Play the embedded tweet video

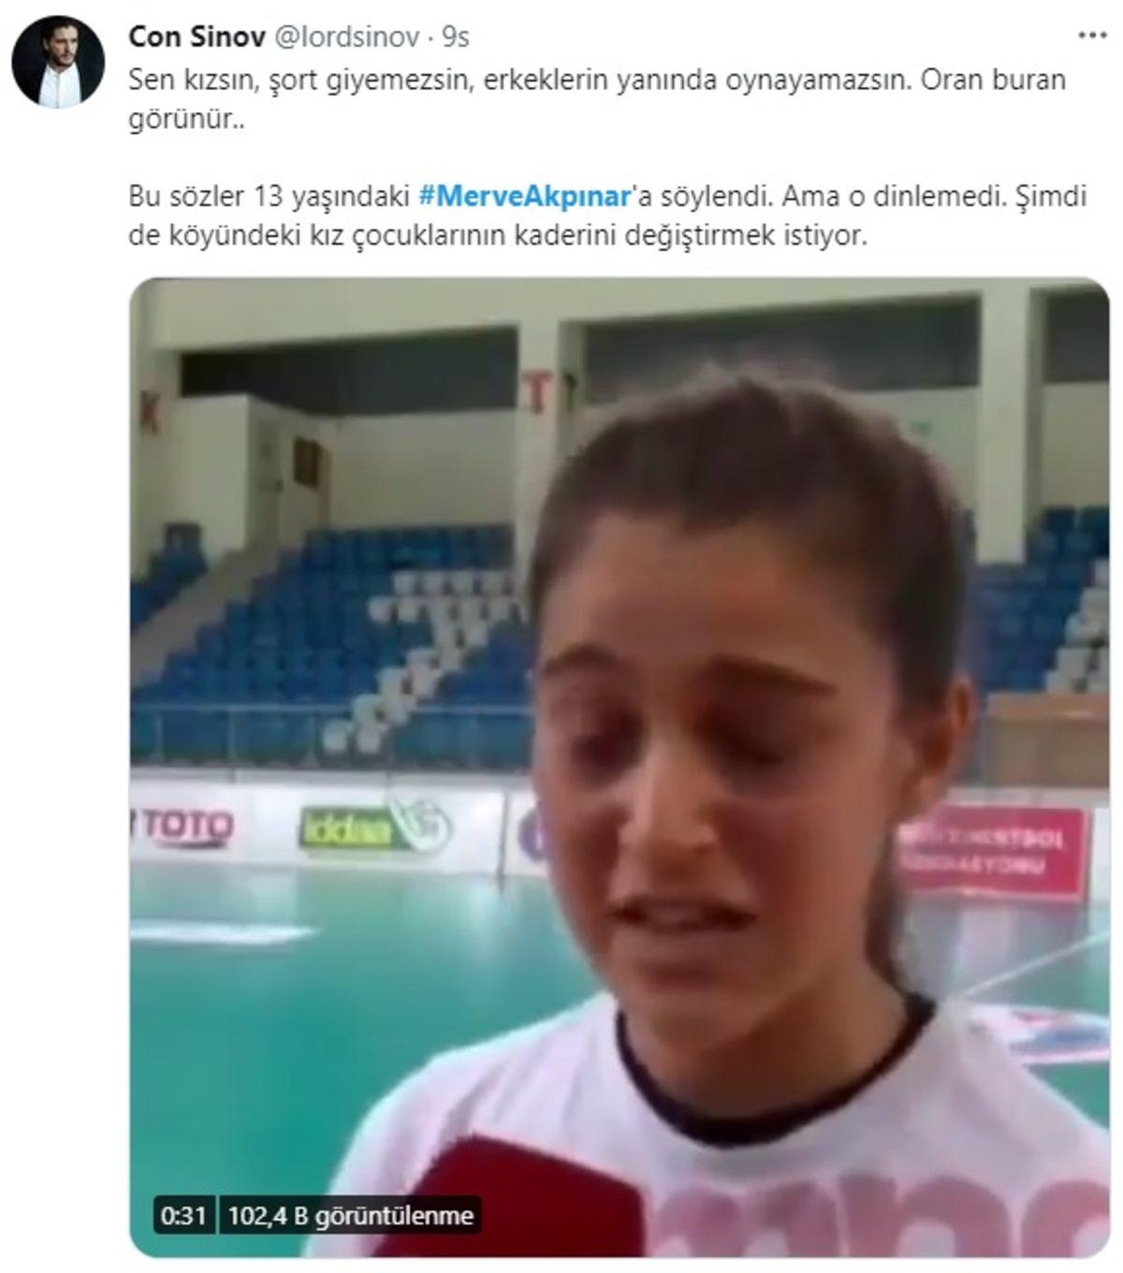(620, 768)
